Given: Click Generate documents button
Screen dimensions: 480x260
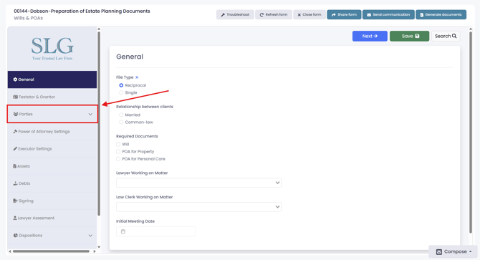Looking at the screenshot, I should pos(441,14).
